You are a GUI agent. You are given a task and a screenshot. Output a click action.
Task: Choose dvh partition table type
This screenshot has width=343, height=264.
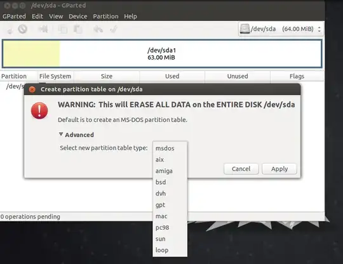click(x=170, y=194)
